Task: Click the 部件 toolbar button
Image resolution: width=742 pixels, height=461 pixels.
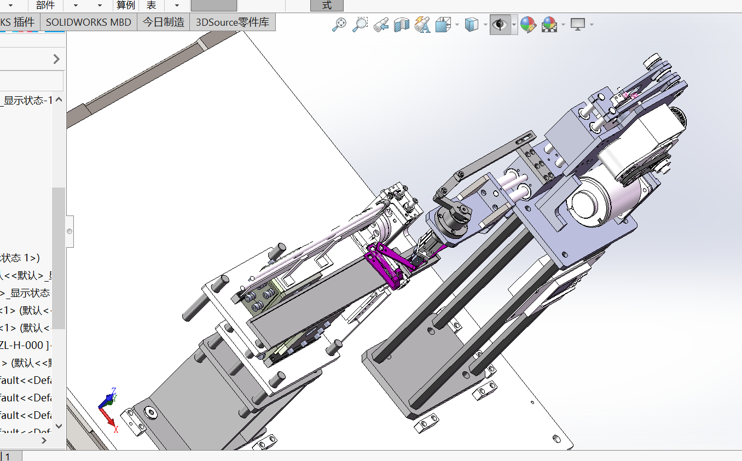Action: point(45,5)
